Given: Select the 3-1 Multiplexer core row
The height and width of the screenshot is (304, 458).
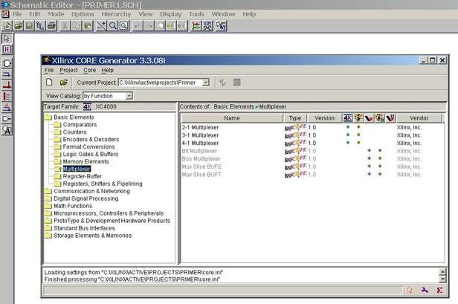Looking at the screenshot, I should pos(312,135).
